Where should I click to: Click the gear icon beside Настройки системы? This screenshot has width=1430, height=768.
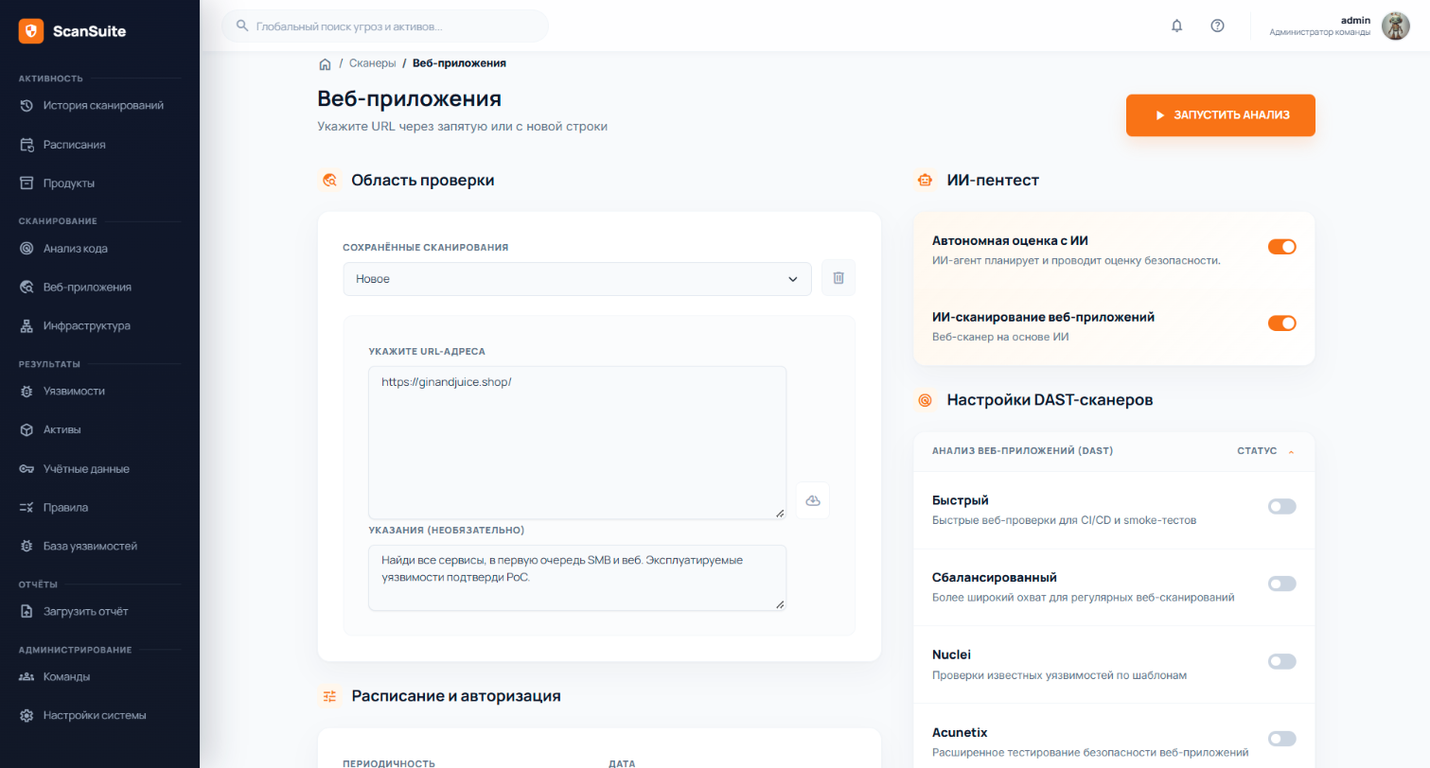point(26,716)
